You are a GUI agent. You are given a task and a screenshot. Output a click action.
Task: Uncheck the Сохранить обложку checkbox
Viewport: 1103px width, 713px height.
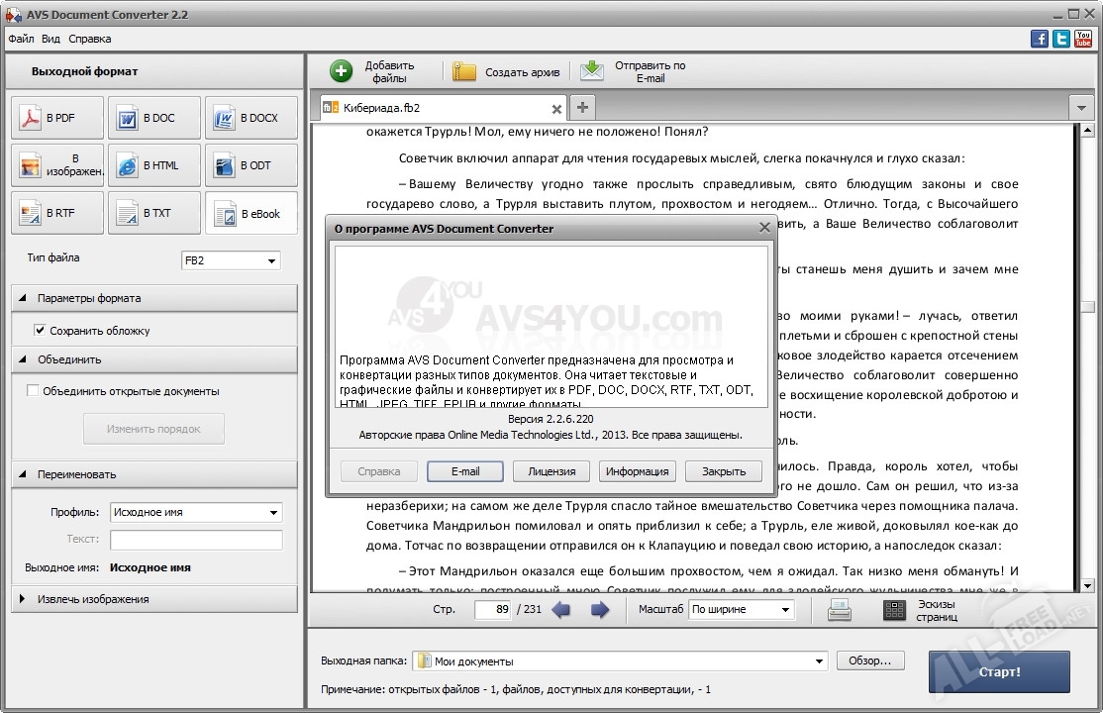(x=41, y=331)
